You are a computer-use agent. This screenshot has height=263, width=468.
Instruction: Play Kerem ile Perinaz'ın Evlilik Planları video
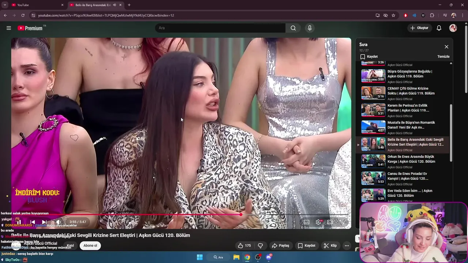402,110
